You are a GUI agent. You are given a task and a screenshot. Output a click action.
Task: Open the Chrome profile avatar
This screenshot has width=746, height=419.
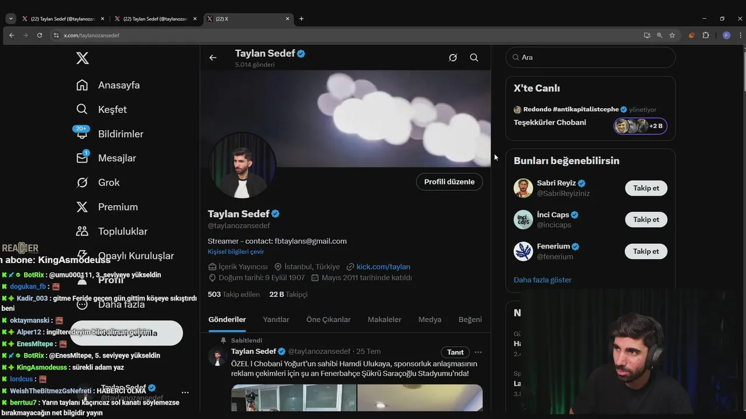(x=726, y=35)
